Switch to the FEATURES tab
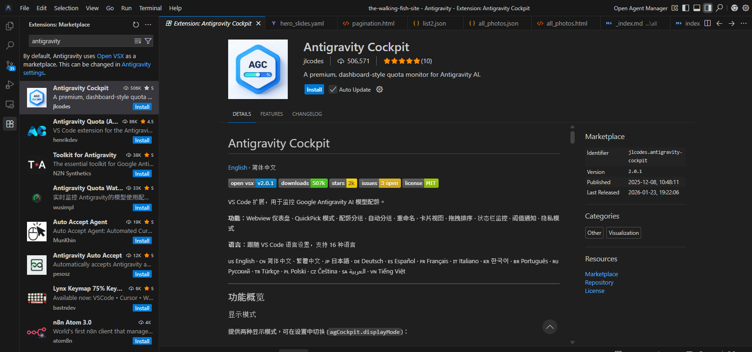Screen dimensions: 752x352 (271, 114)
